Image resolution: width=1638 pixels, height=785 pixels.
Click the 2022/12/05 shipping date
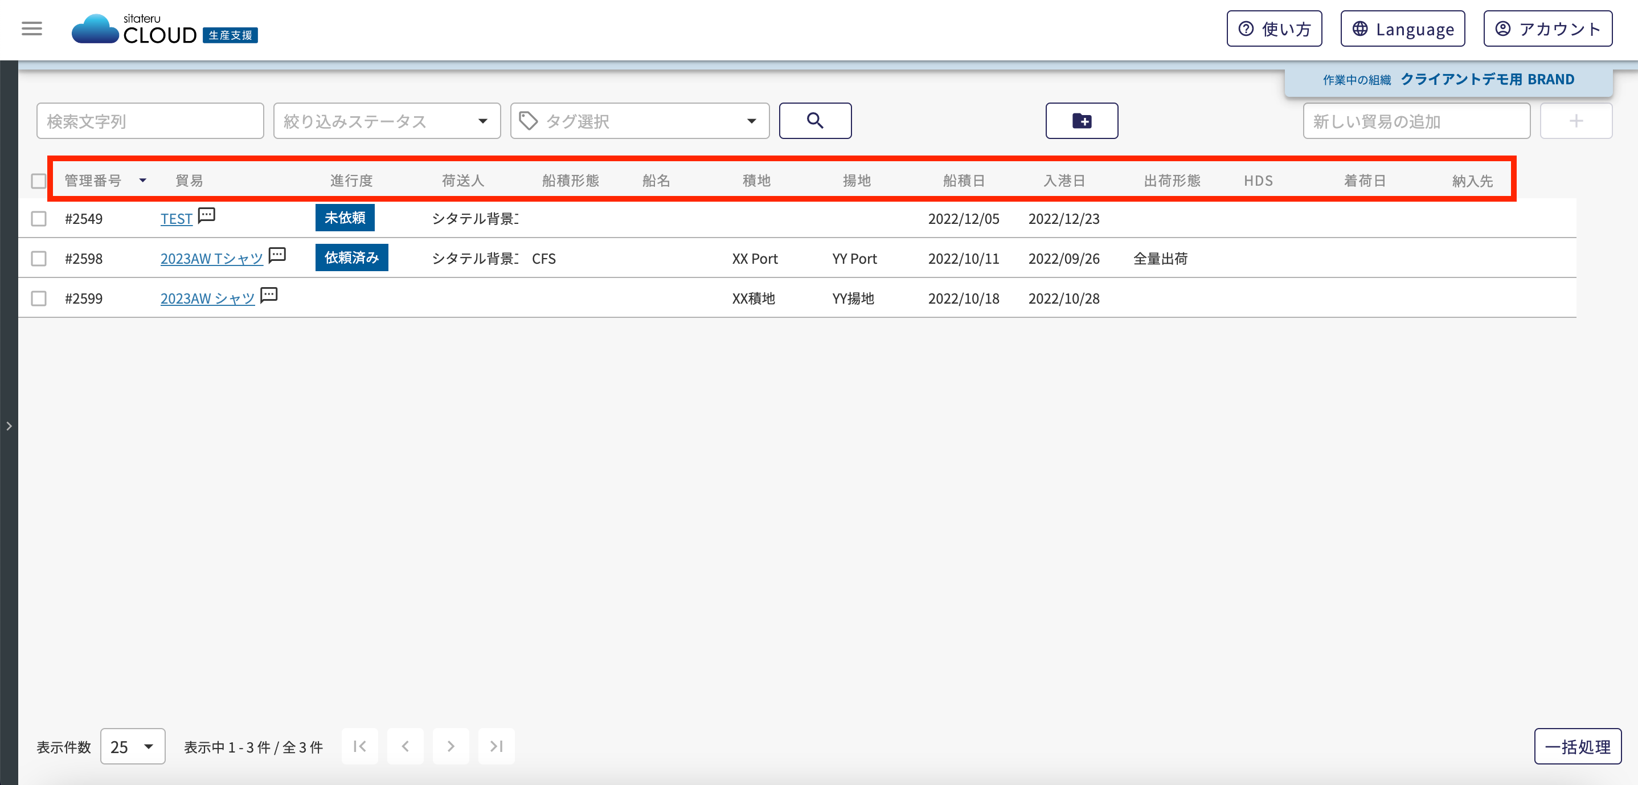(964, 219)
